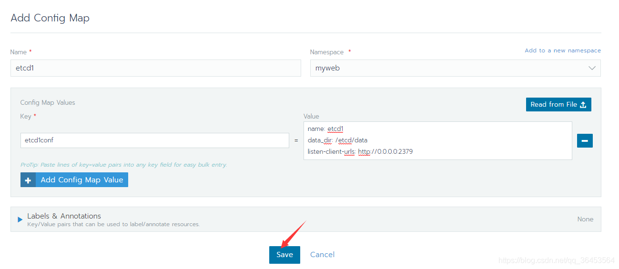This screenshot has width=619, height=269.
Task: Click the Add Config Map title
Action: (x=50, y=18)
